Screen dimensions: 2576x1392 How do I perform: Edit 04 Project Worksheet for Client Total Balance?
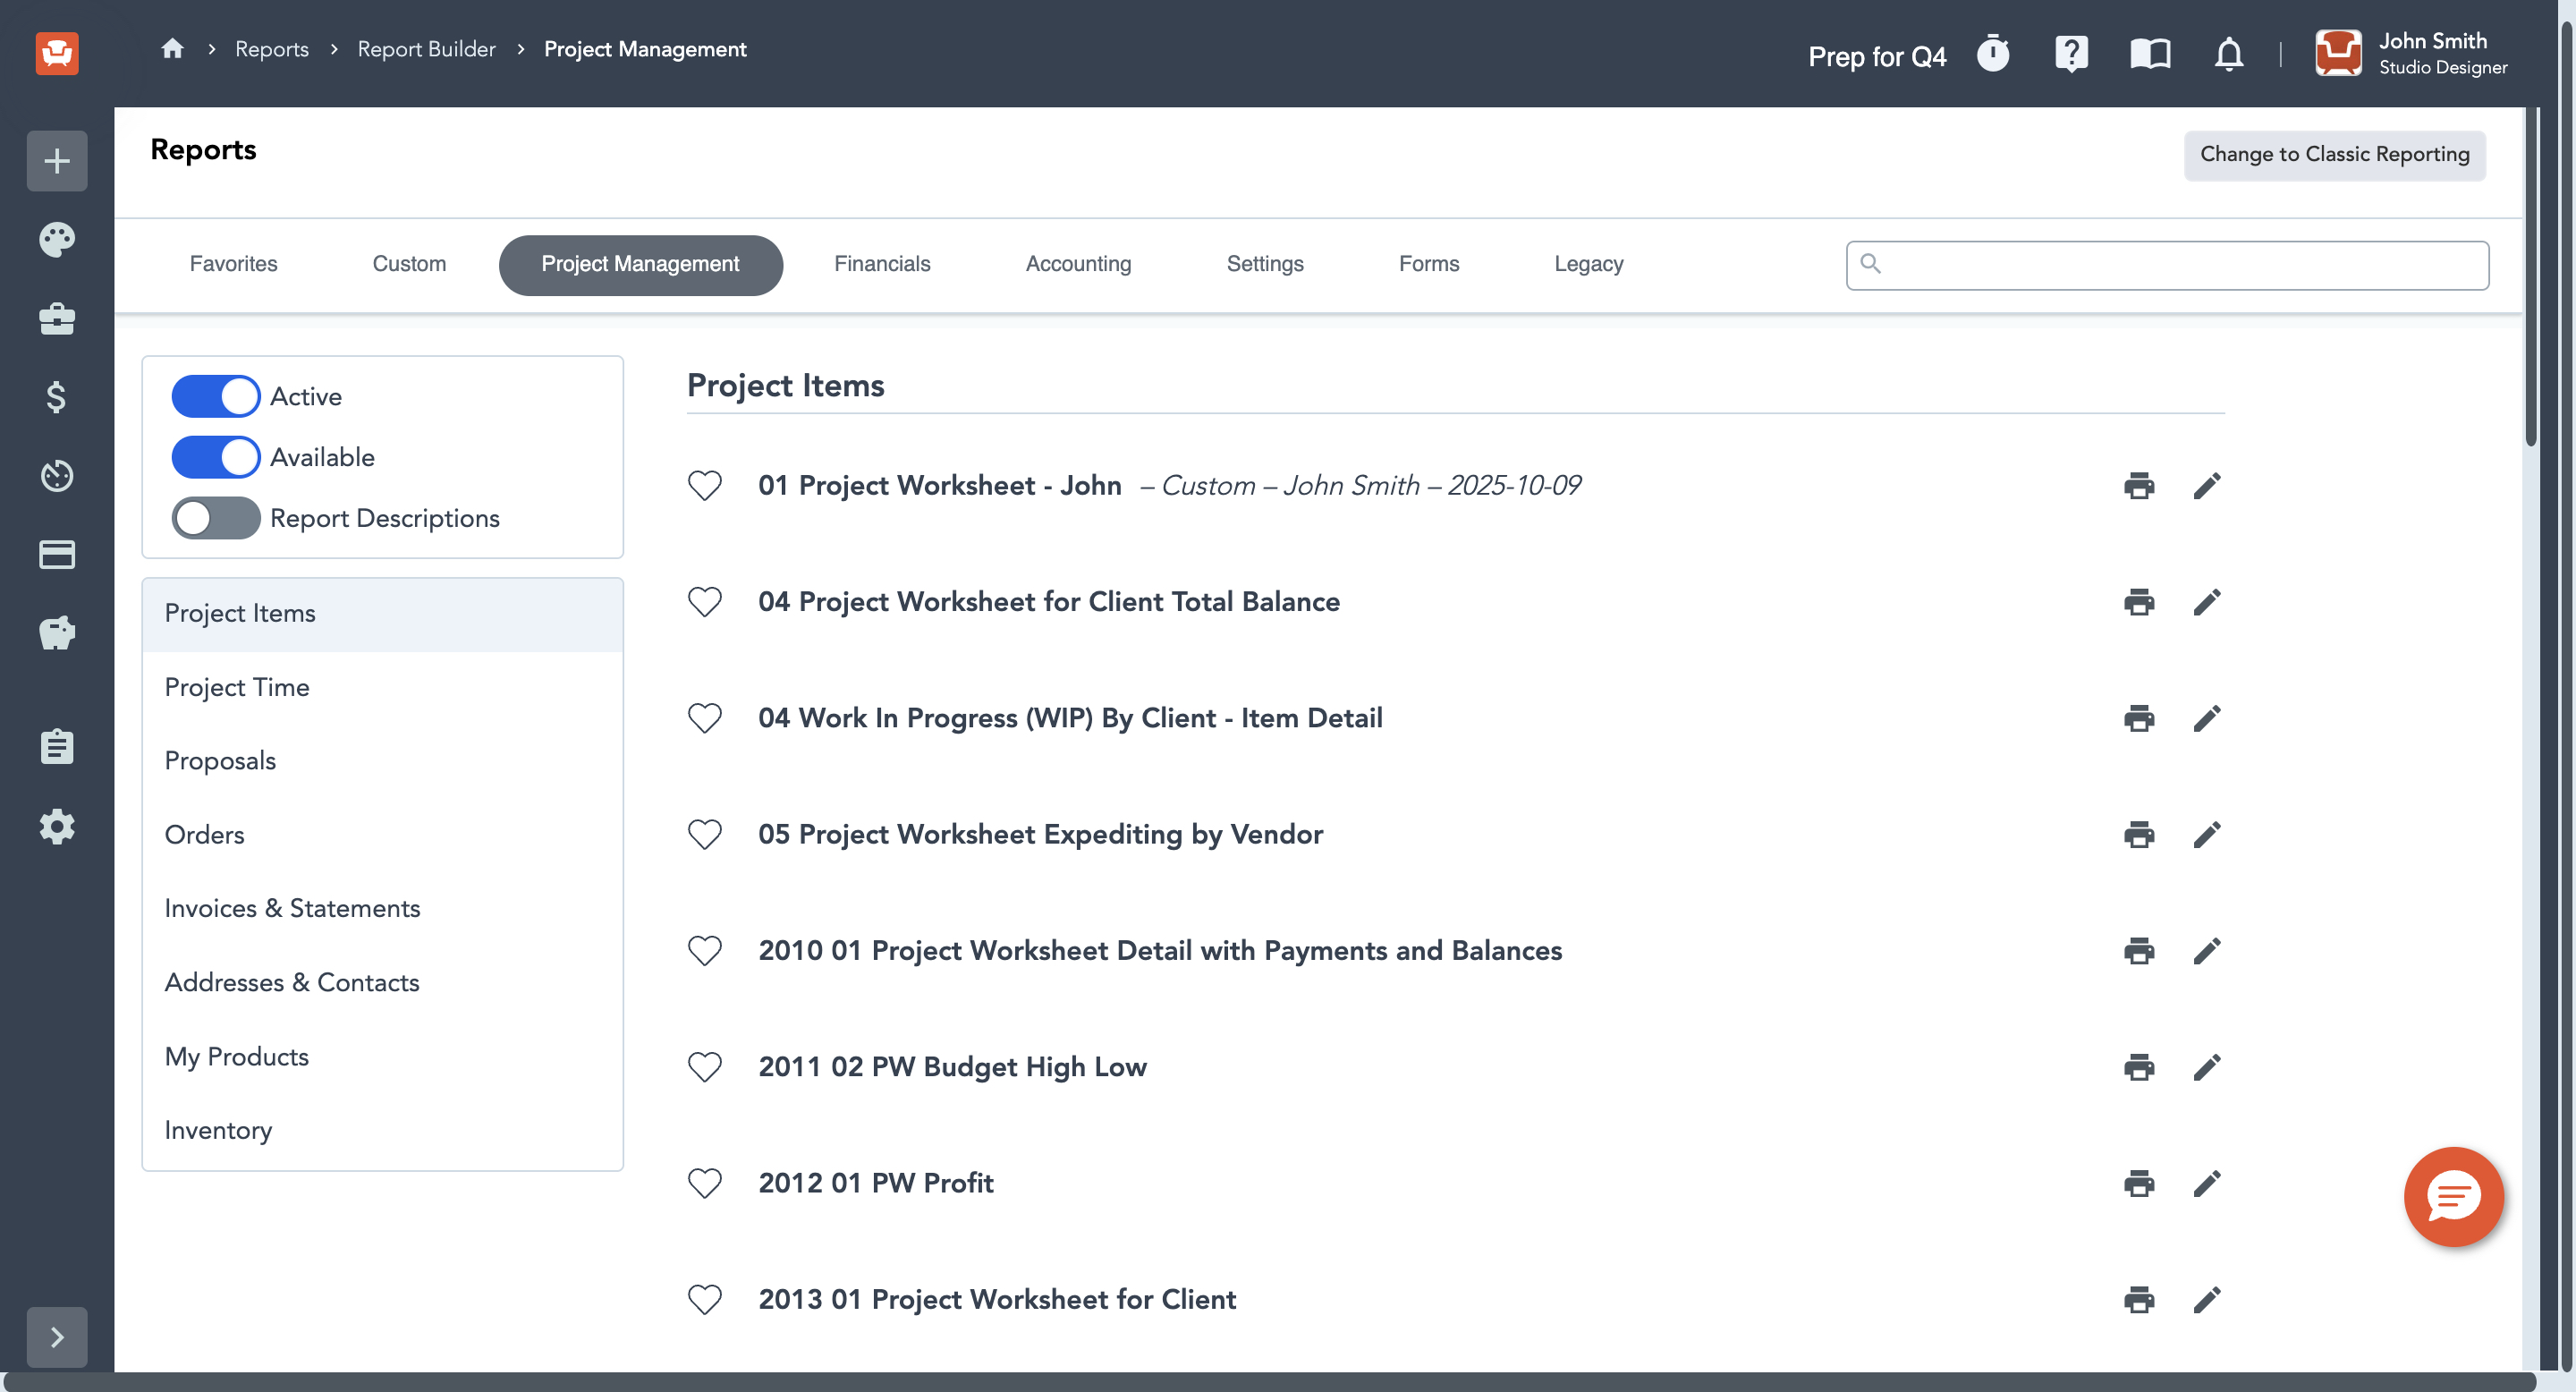coord(2207,602)
